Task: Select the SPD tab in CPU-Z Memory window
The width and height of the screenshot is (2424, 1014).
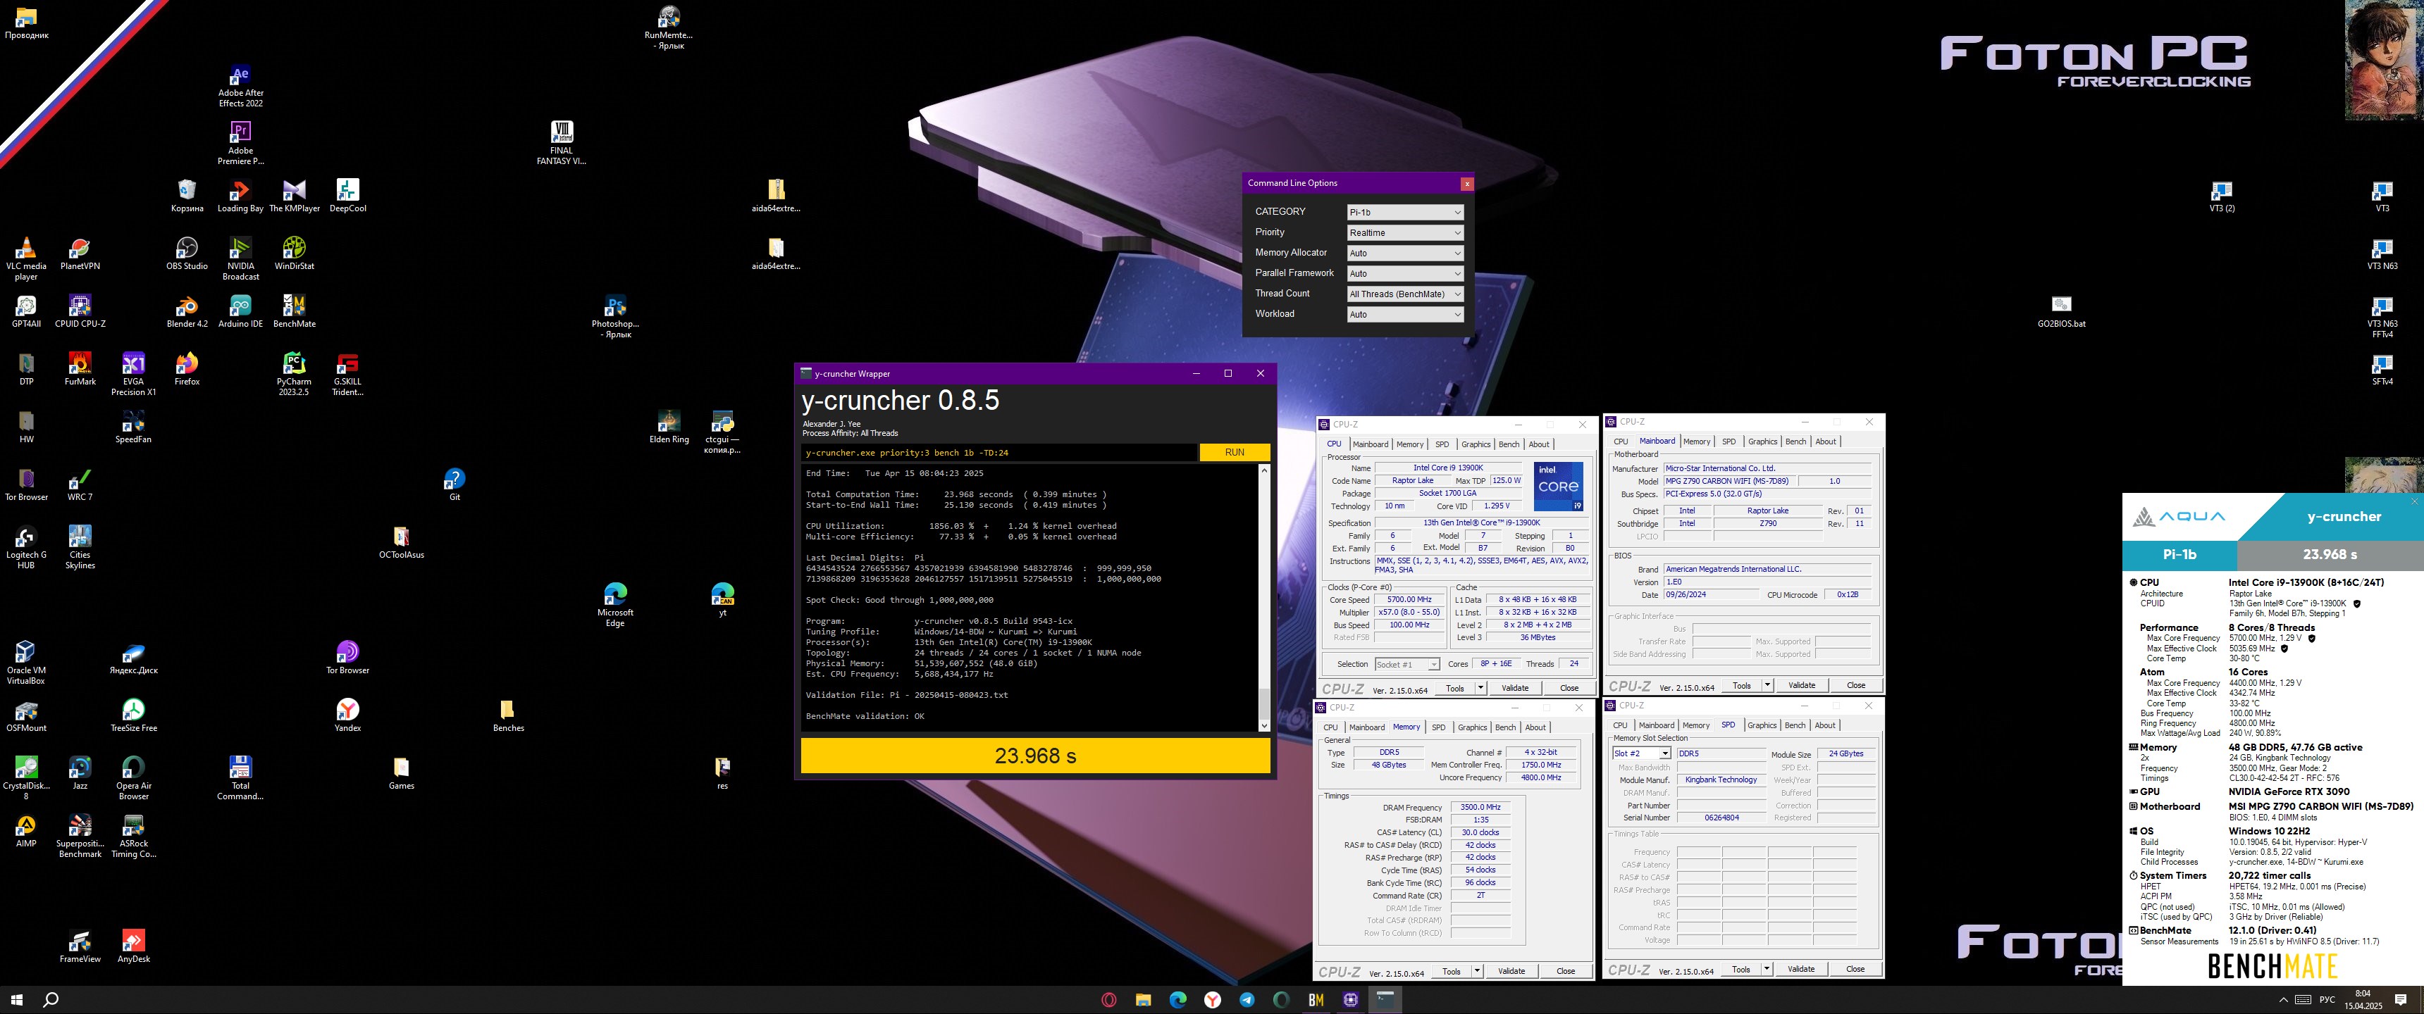Action: tap(1437, 727)
